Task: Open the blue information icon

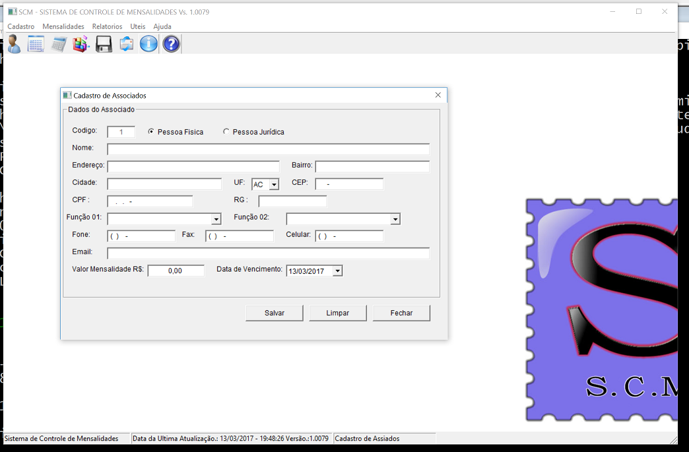Action: [148, 44]
